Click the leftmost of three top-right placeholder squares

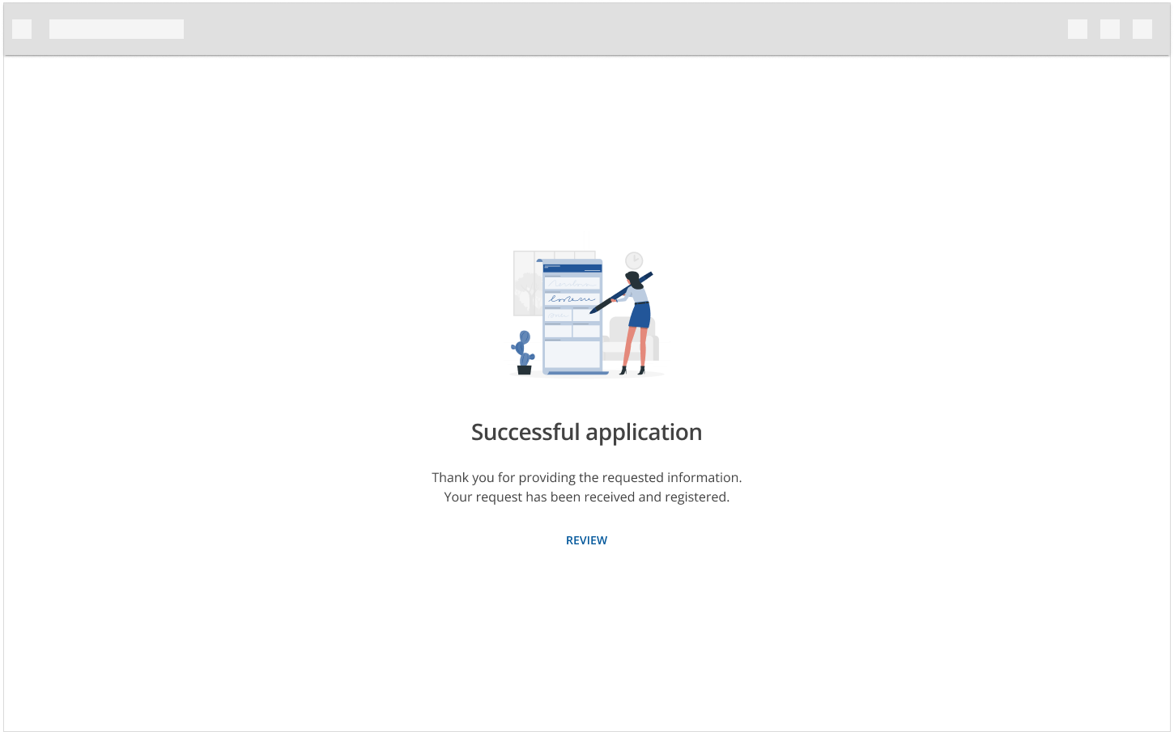[1078, 29]
